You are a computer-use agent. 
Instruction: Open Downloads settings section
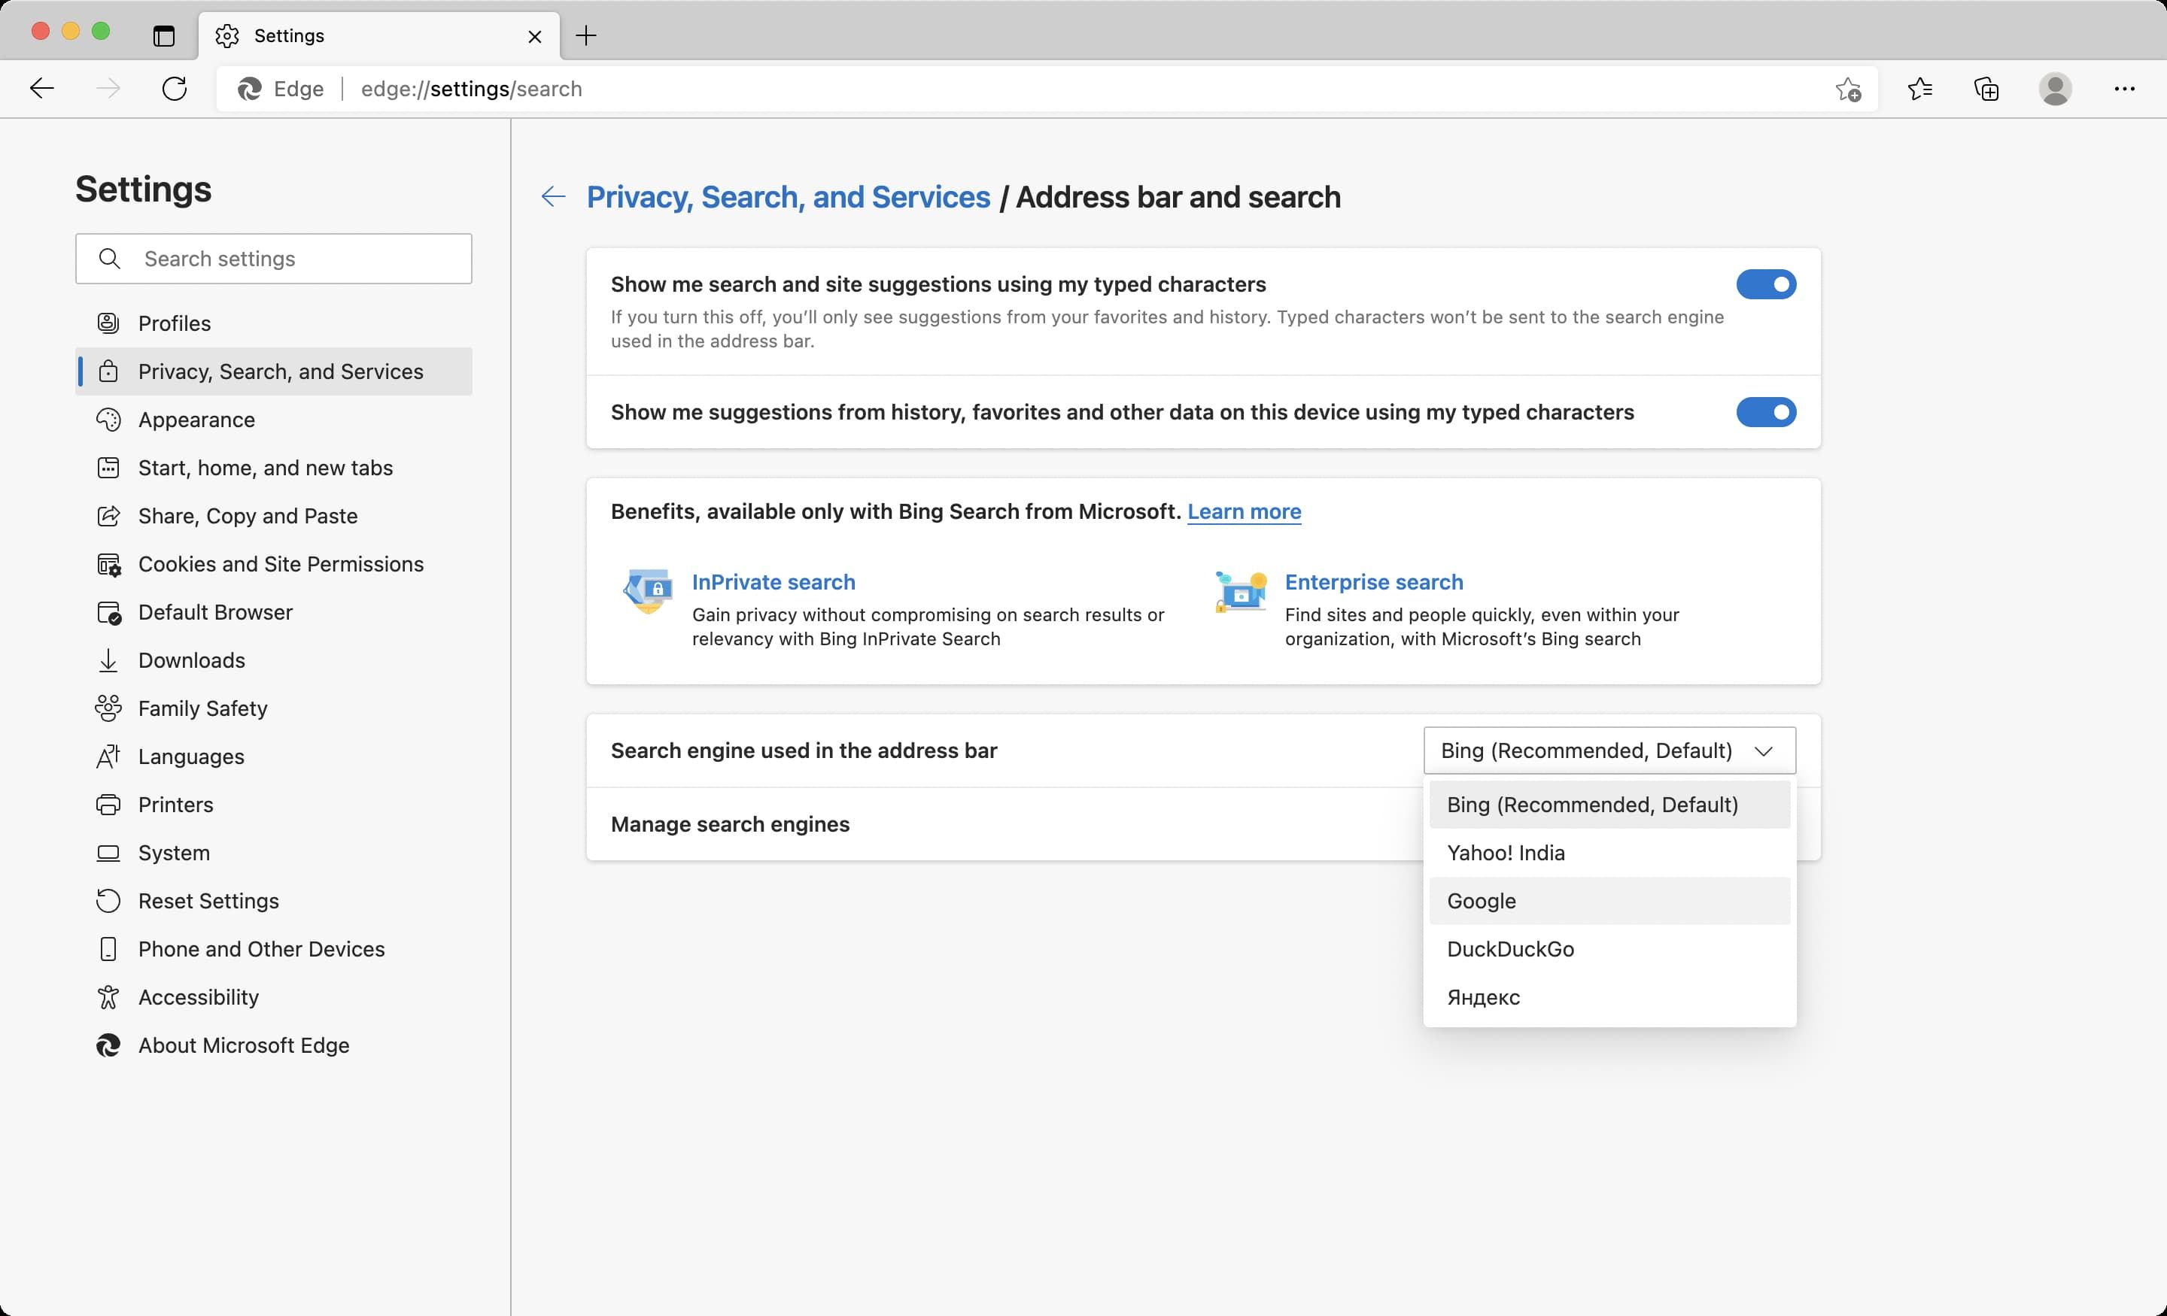coord(274,660)
